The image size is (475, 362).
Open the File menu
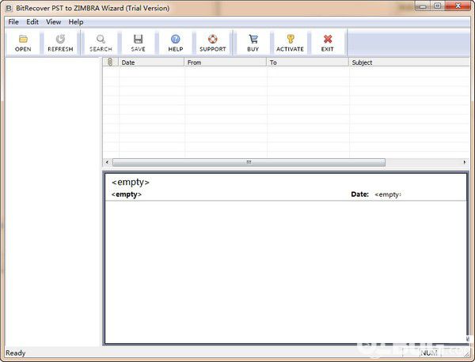point(13,22)
